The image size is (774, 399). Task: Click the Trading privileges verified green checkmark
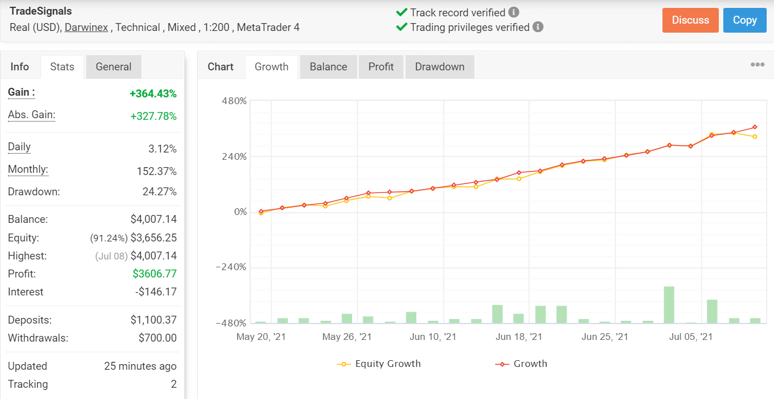click(x=402, y=26)
